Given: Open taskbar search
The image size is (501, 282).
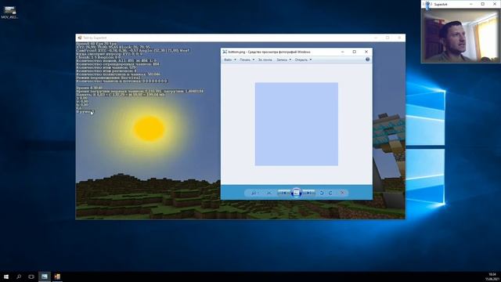Looking at the screenshot, I should (x=19, y=277).
